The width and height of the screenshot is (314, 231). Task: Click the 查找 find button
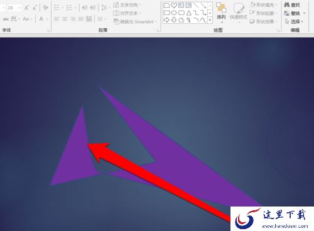tap(292, 4)
